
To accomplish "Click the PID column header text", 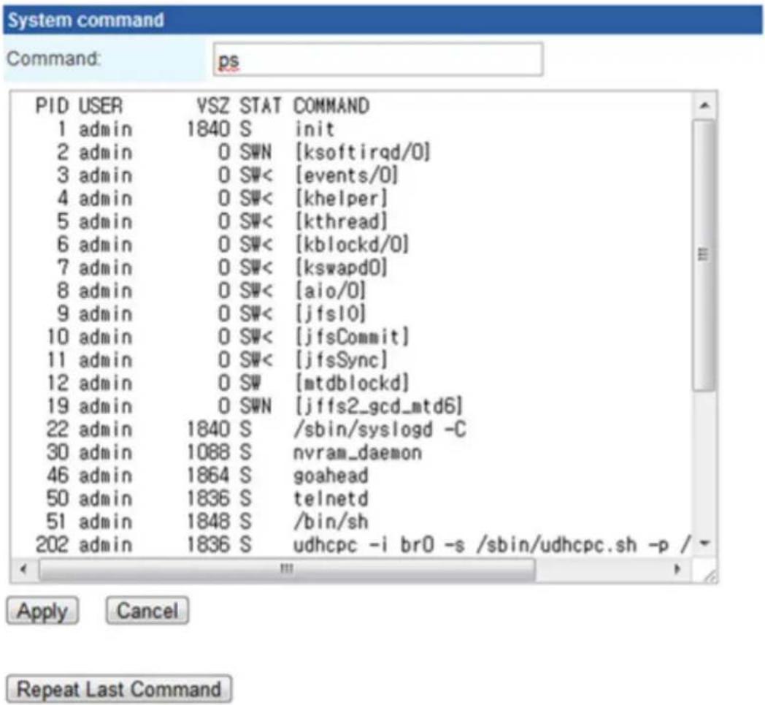I will click(x=52, y=106).
